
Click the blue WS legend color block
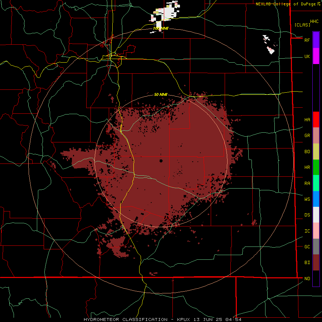point(316,199)
